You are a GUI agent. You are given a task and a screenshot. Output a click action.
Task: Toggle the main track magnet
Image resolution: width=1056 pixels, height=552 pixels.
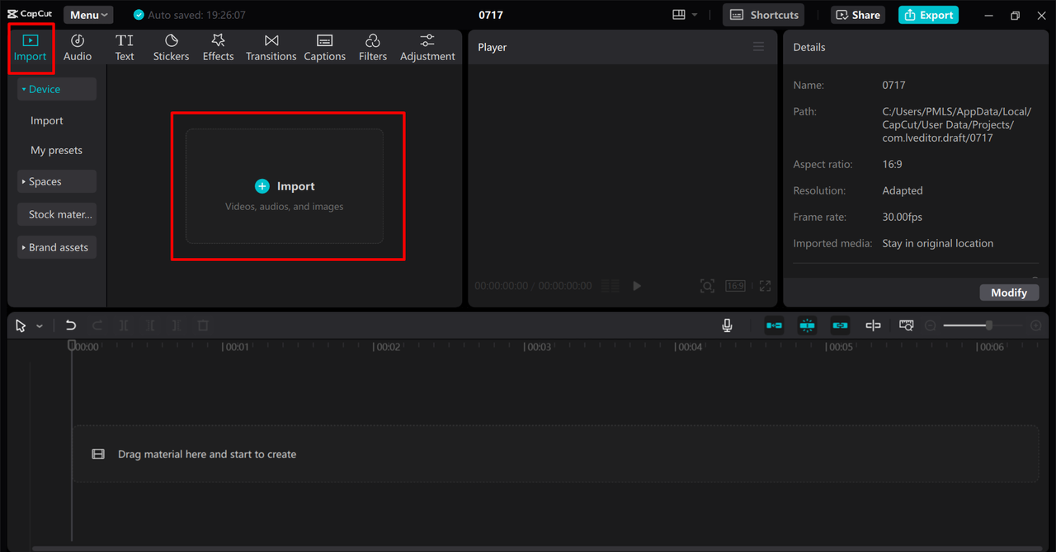pyautogui.click(x=774, y=325)
